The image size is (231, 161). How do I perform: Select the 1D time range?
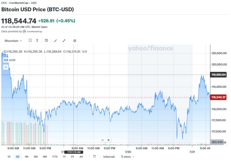click(9, 157)
